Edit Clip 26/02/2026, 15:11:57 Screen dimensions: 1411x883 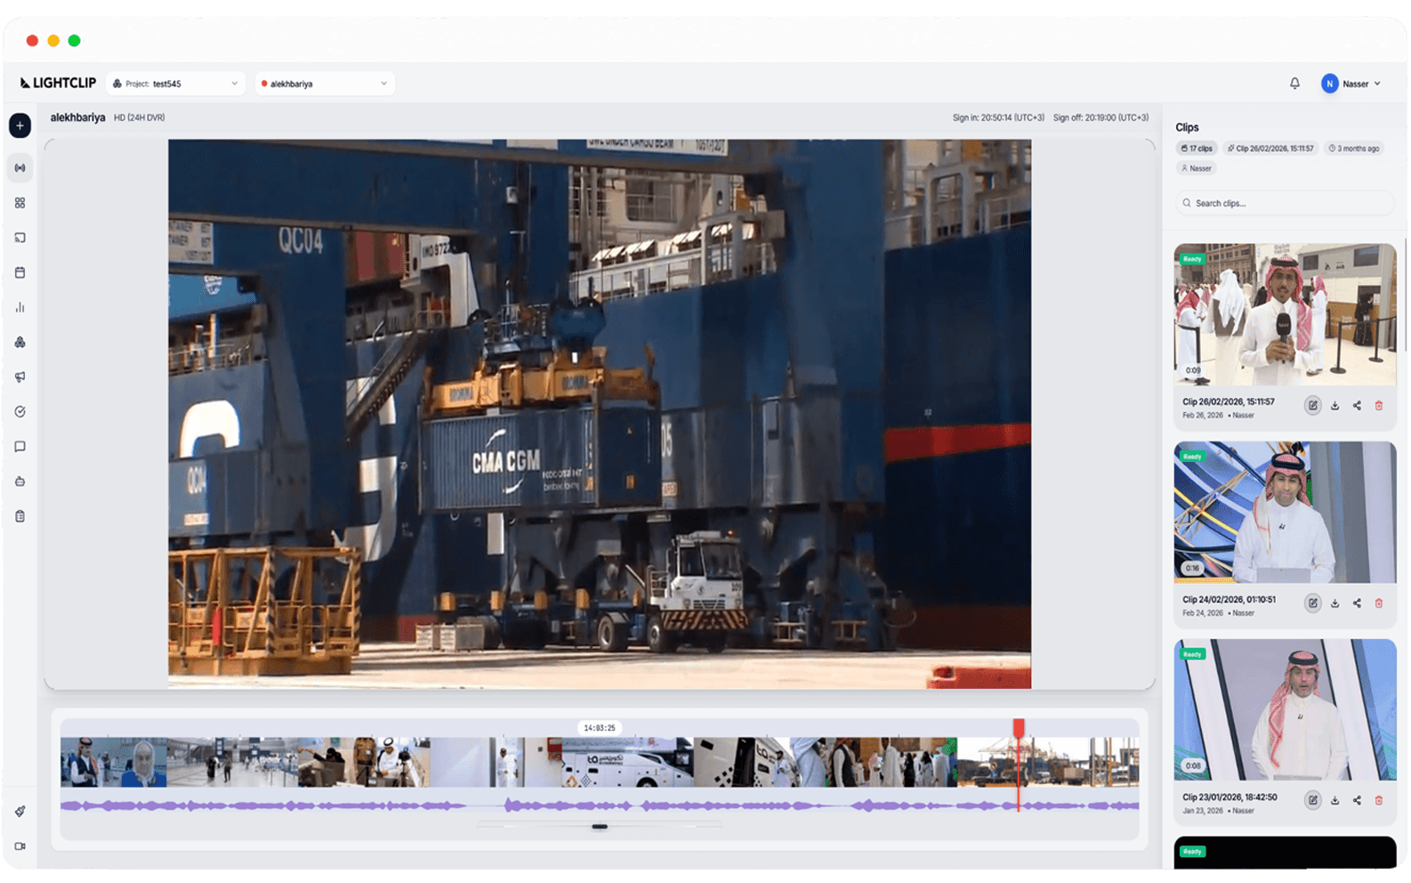tap(1312, 406)
